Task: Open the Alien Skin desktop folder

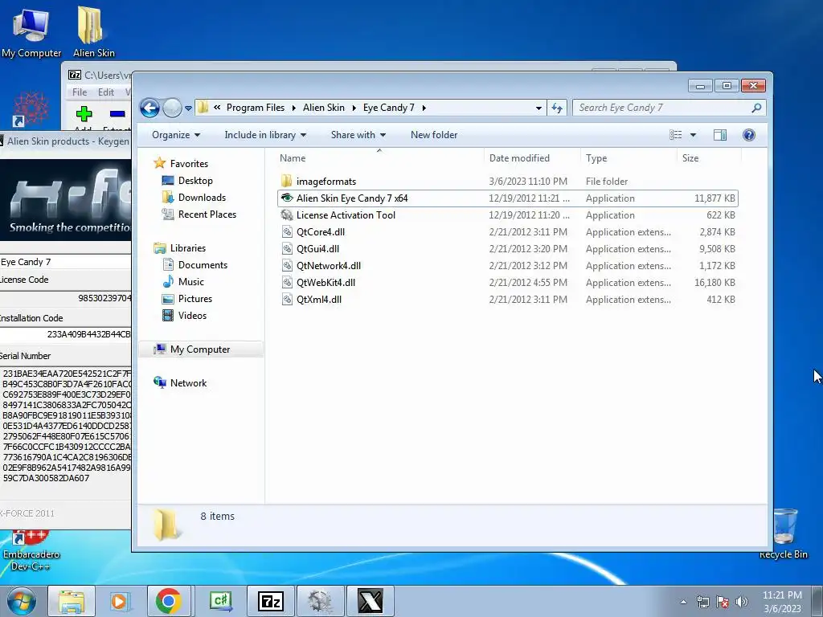Action: [93, 32]
